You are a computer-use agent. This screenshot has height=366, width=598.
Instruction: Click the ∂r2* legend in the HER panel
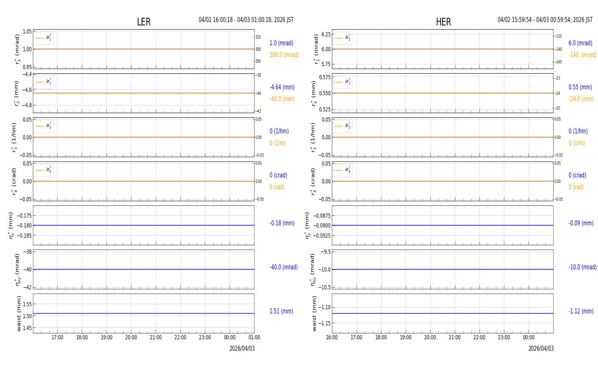pyautogui.click(x=343, y=82)
